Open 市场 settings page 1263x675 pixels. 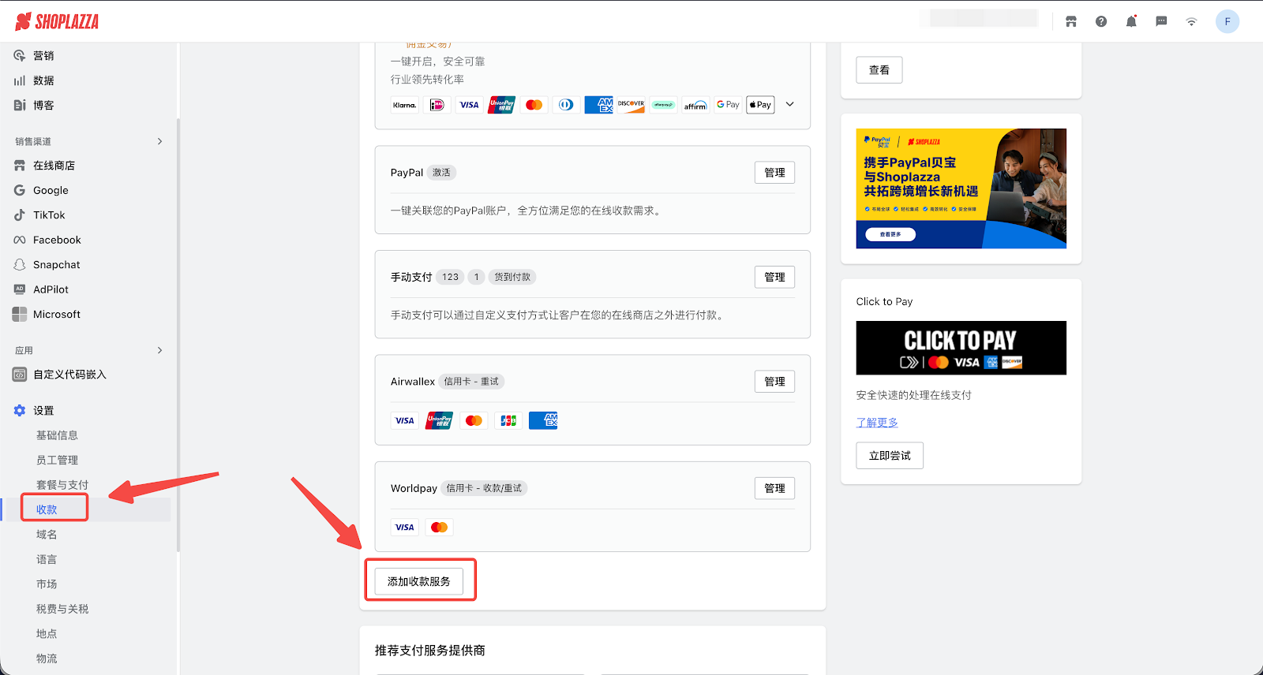coord(47,584)
